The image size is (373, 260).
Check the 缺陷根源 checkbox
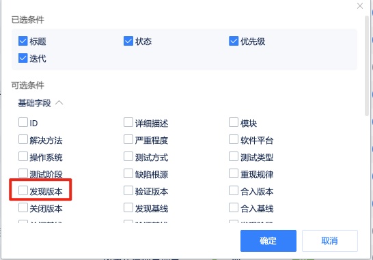(x=128, y=173)
